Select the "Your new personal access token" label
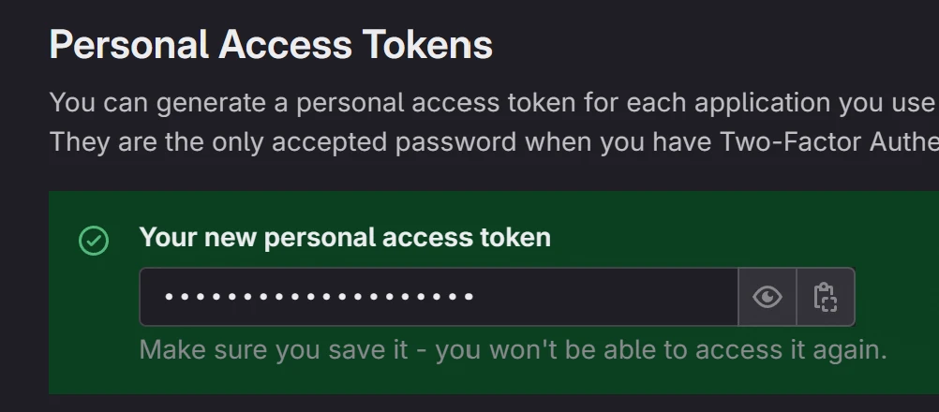The width and height of the screenshot is (939, 412). (345, 238)
